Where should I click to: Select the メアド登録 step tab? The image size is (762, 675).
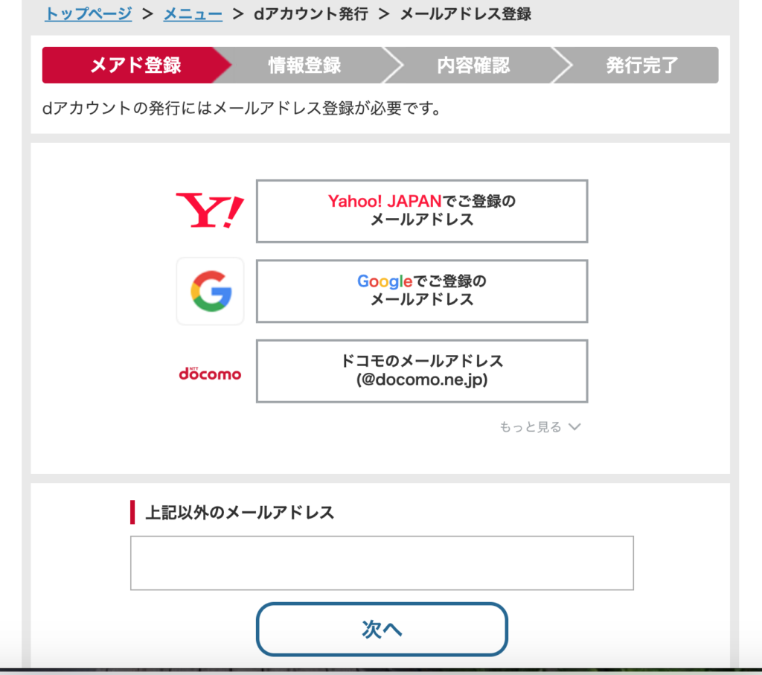pos(136,65)
